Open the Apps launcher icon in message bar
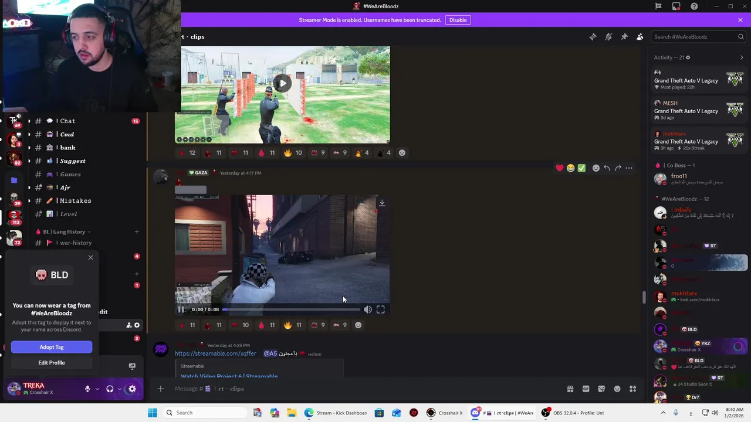 [633, 389]
